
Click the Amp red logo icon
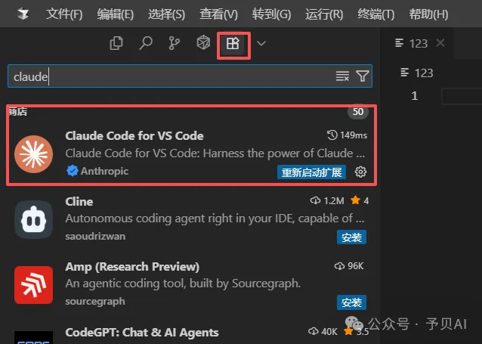pyautogui.click(x=33, y=285)
